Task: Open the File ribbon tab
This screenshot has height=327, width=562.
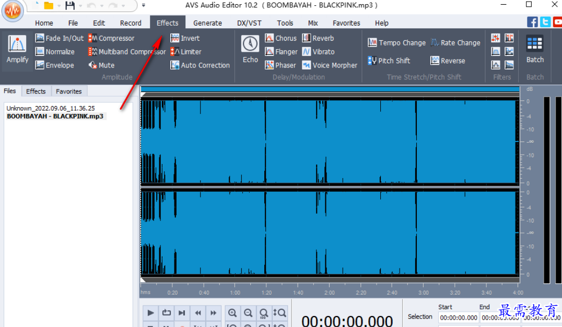Action: tap(73, 23)
